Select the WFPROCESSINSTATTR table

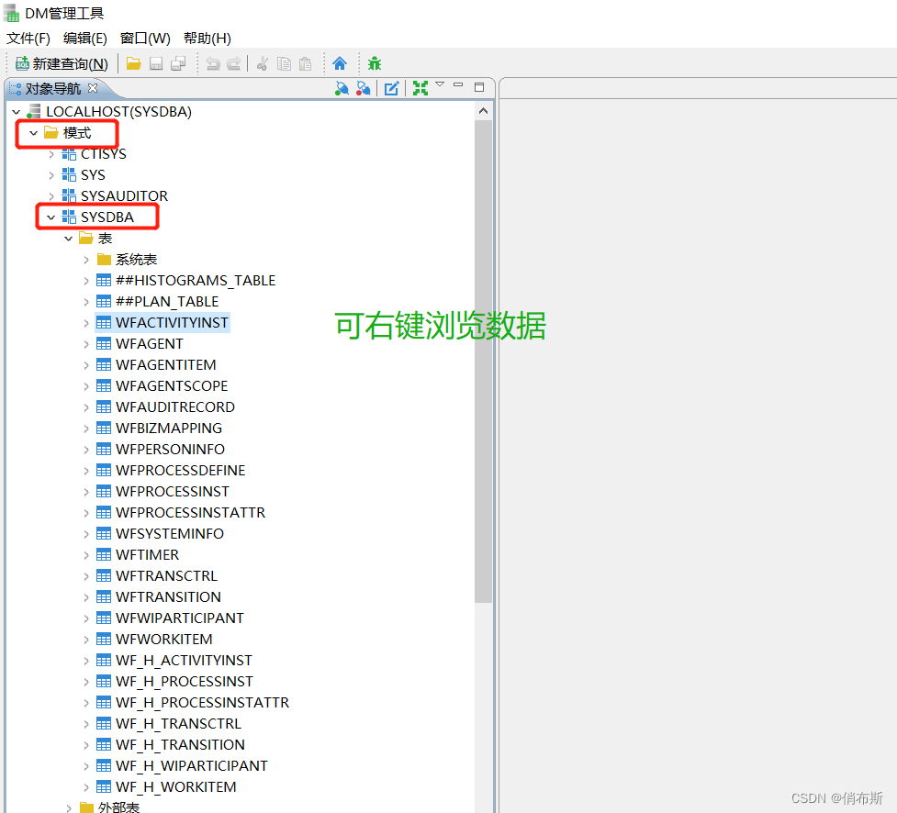coord(190,513)
